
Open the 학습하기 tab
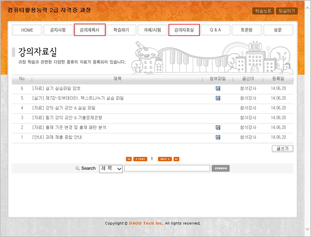coord(121,30)
